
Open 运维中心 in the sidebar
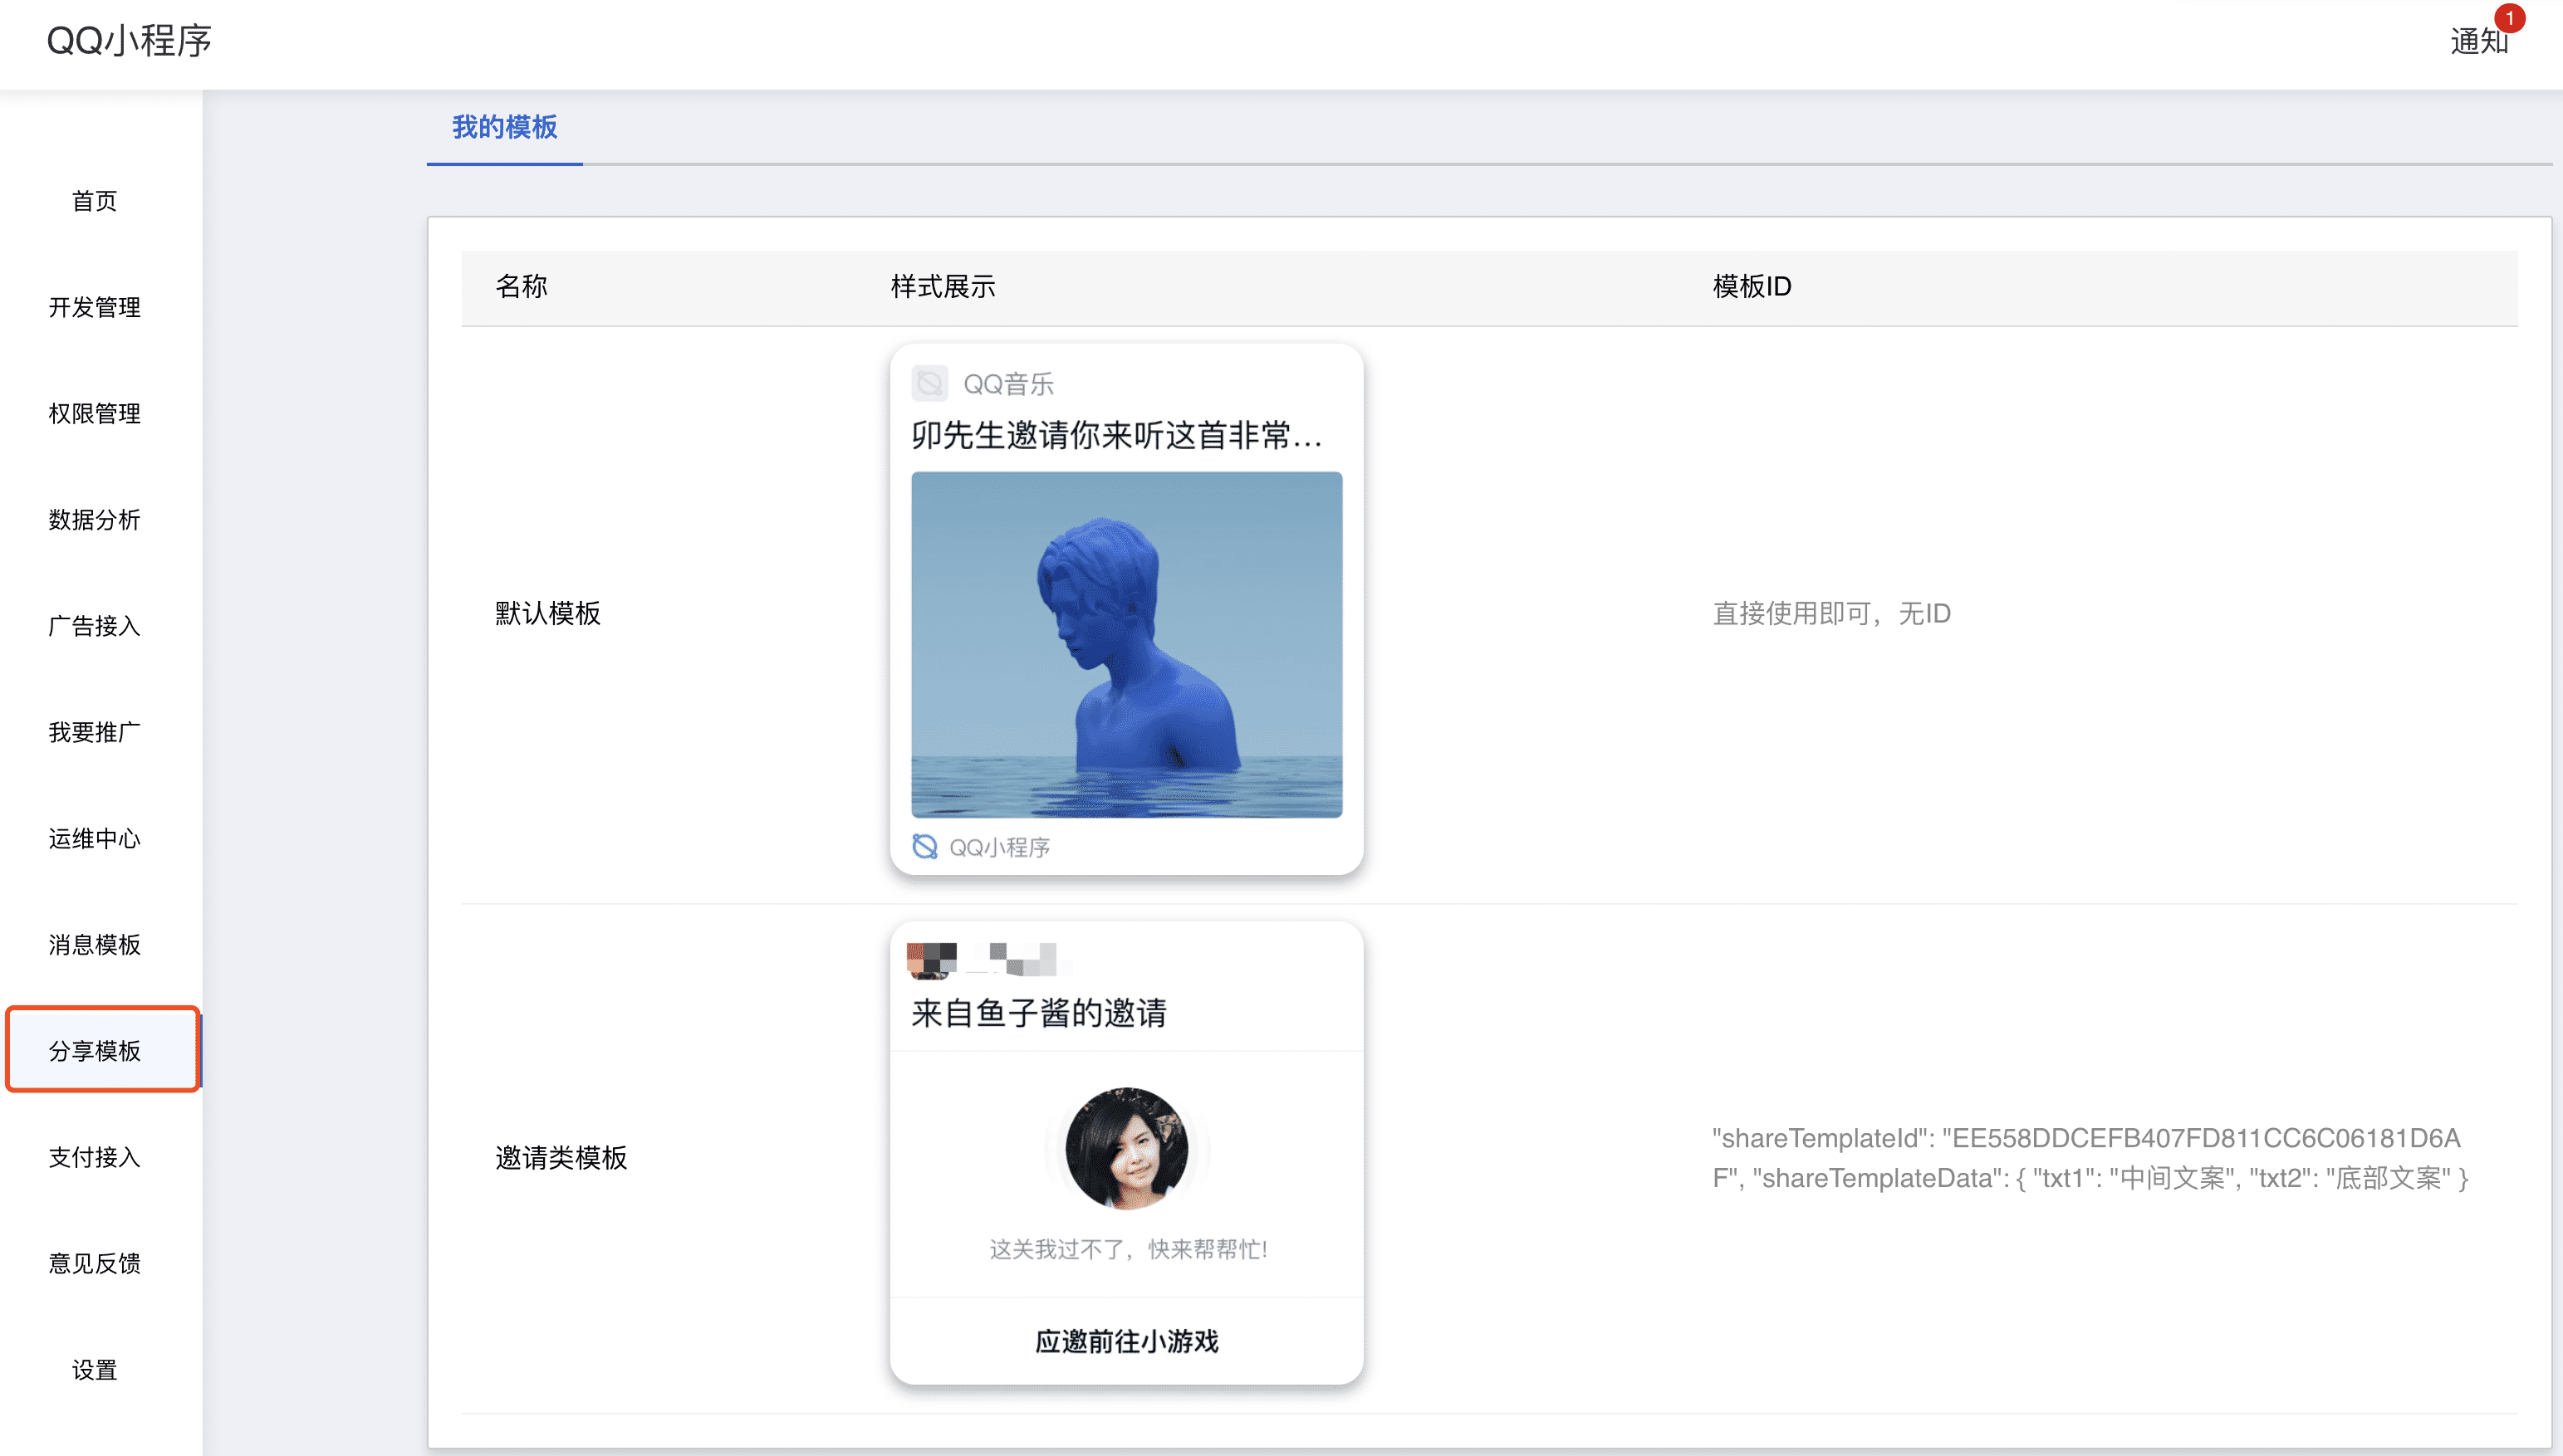[x=95, y=838]
